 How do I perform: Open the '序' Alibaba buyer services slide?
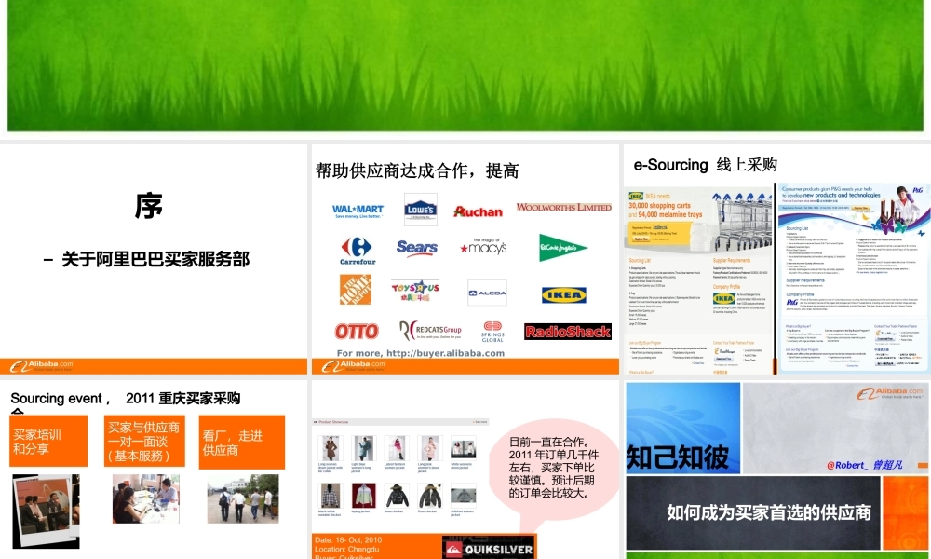(154, 260)
